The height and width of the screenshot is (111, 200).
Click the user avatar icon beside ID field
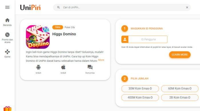(x=125, y=39)
